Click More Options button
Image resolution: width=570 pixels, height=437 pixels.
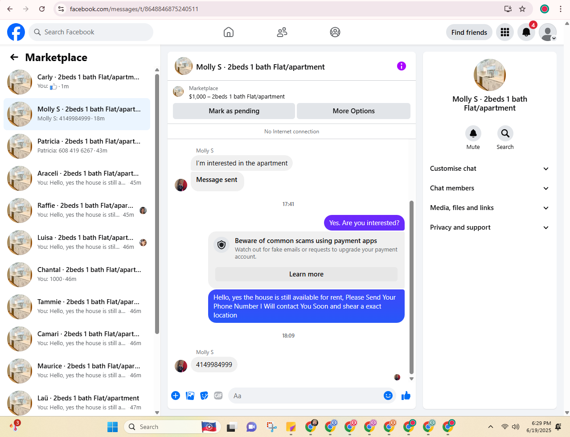pos(354,111)
